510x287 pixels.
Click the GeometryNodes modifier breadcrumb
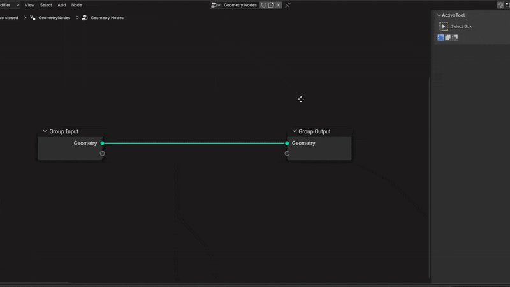point(54,18)
